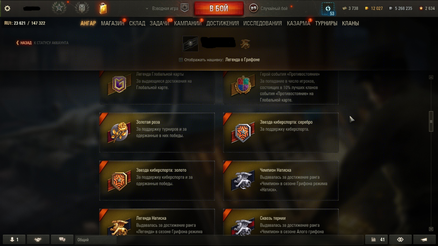The image size is (438, 246).
Task: Open the МАГАЗИН tab
Action: tap(112, 23)
